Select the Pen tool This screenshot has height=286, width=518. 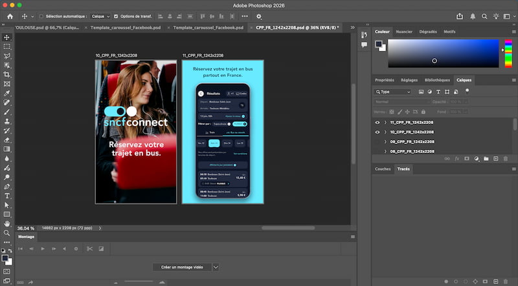pyautogui.click(x=6, y=187)
